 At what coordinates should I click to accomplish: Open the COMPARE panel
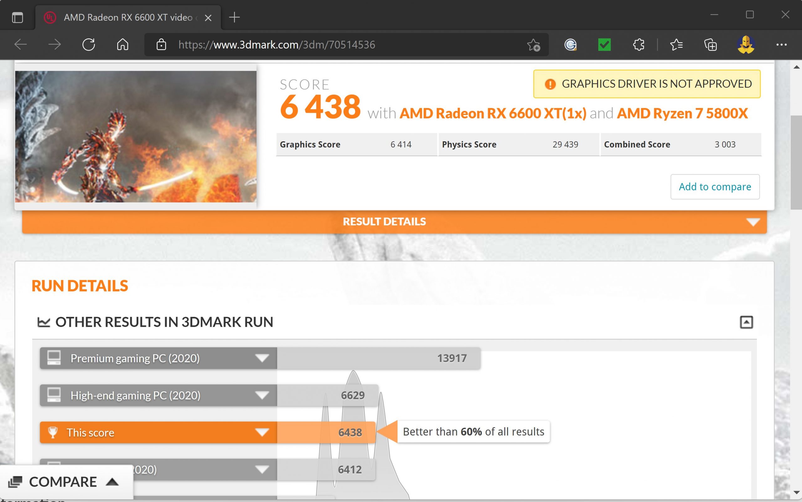tap(66, 482)
